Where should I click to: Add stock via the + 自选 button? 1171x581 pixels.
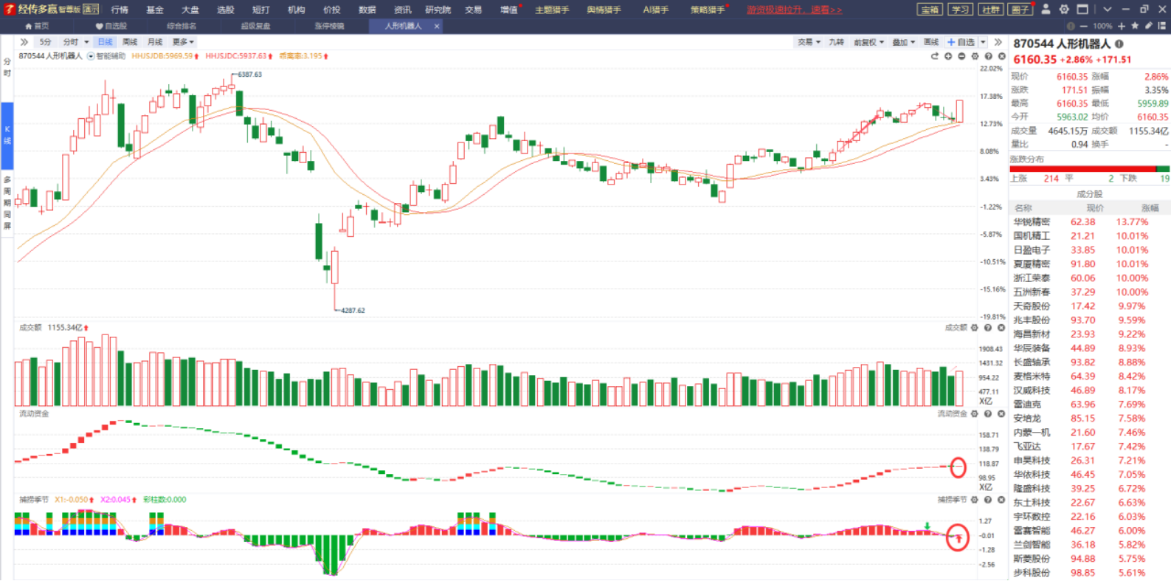pos(961,42)
